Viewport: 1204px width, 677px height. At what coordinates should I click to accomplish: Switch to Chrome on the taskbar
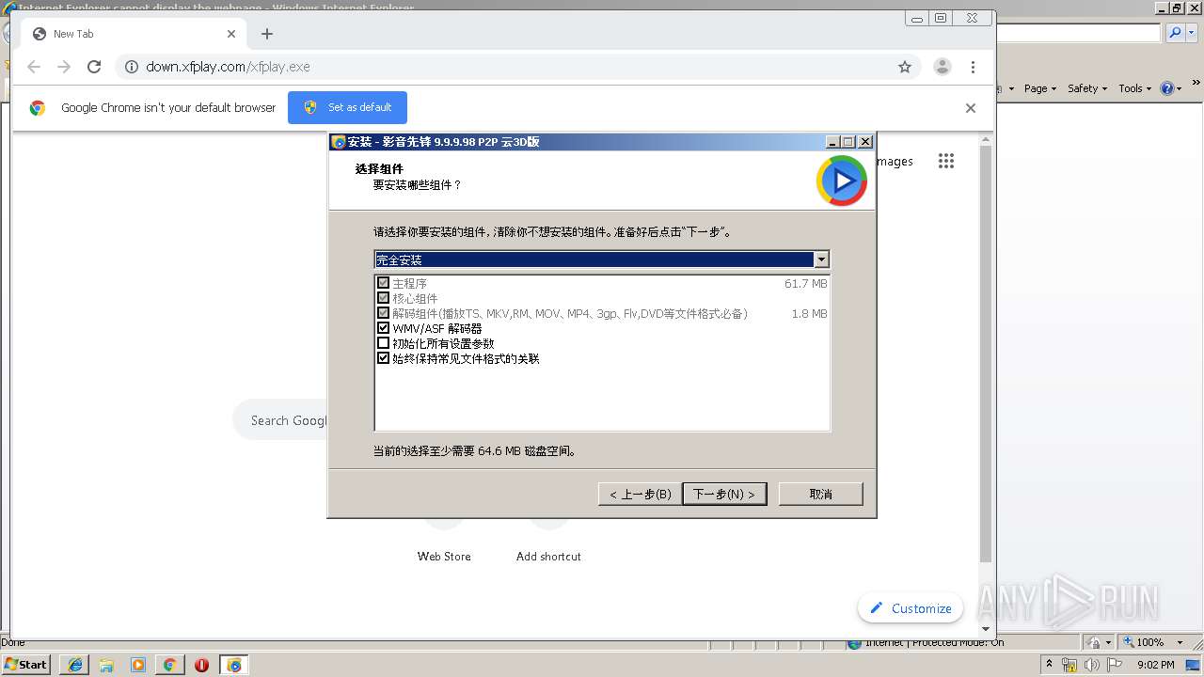(x=170, y=665)
